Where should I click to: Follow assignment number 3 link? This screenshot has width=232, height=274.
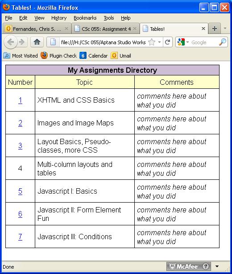(20, 145)
